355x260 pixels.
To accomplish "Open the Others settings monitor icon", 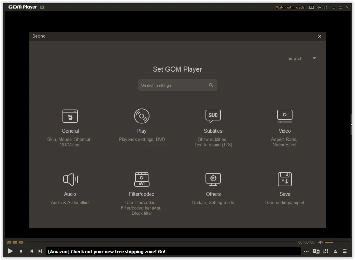I will [x=213, y=179].
